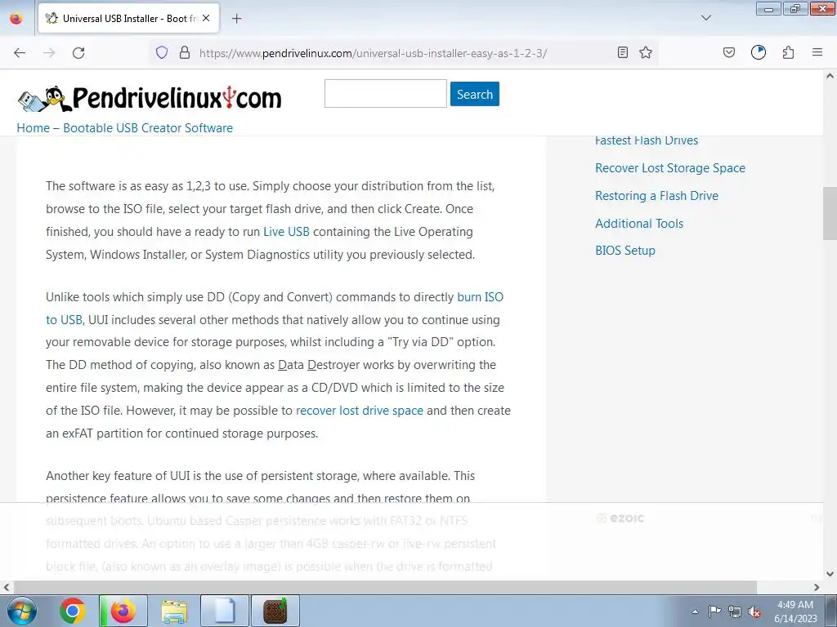Expand the list all tabs chevron
This screenshot has height=627, width=837.
(705, 18)
